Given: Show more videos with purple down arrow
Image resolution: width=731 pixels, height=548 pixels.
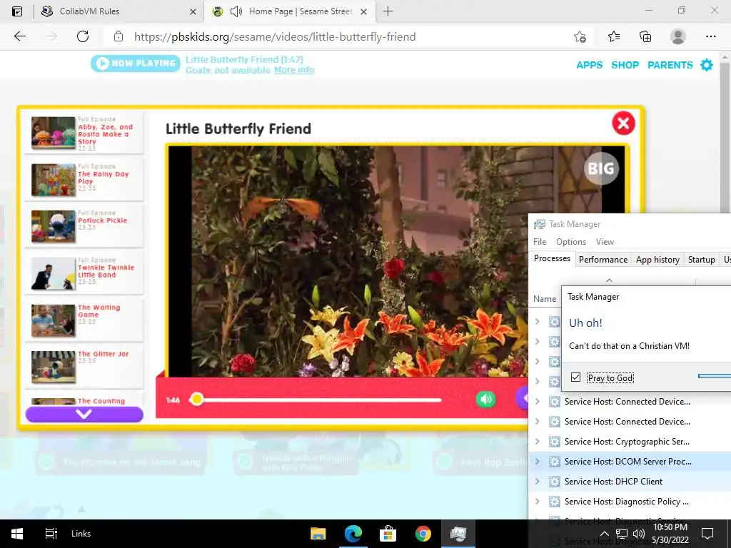Looking at the screenshot, I should 84,415.
